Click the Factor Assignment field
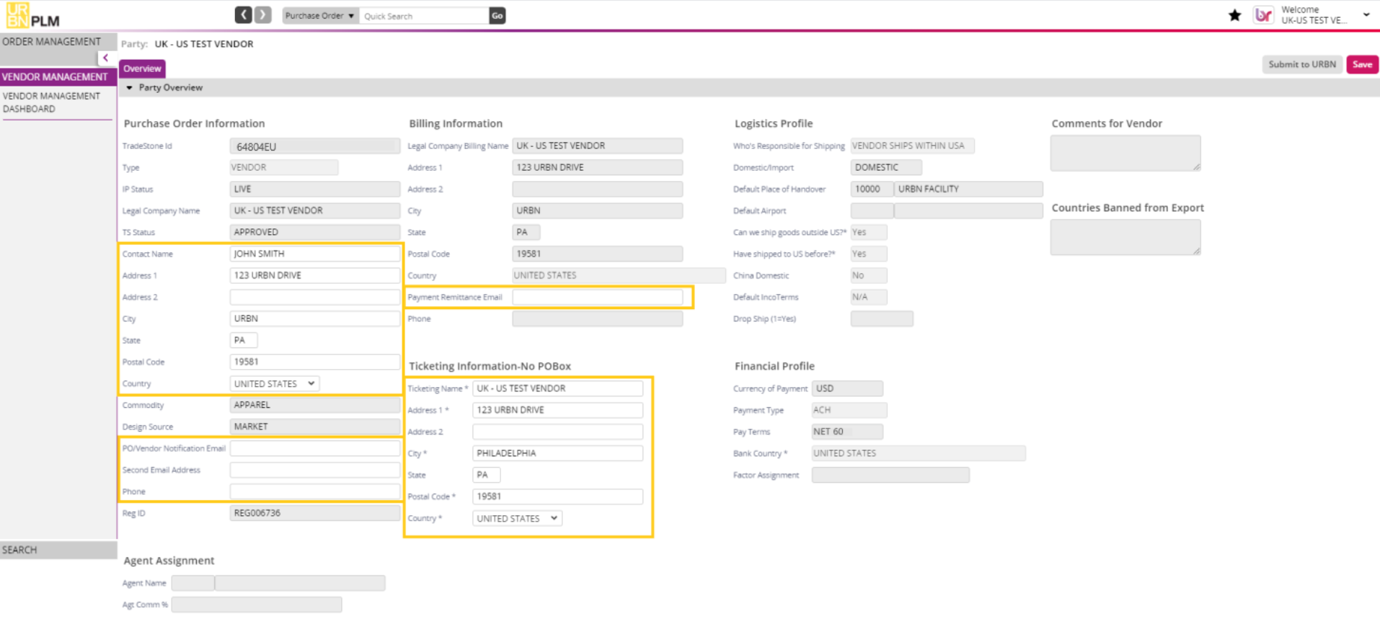 pos(890,475)
